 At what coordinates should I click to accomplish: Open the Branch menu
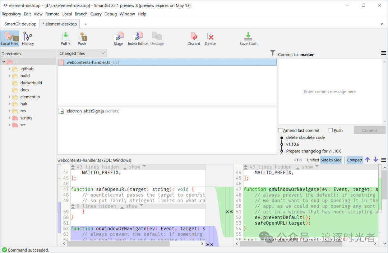[x=81, y=14]
